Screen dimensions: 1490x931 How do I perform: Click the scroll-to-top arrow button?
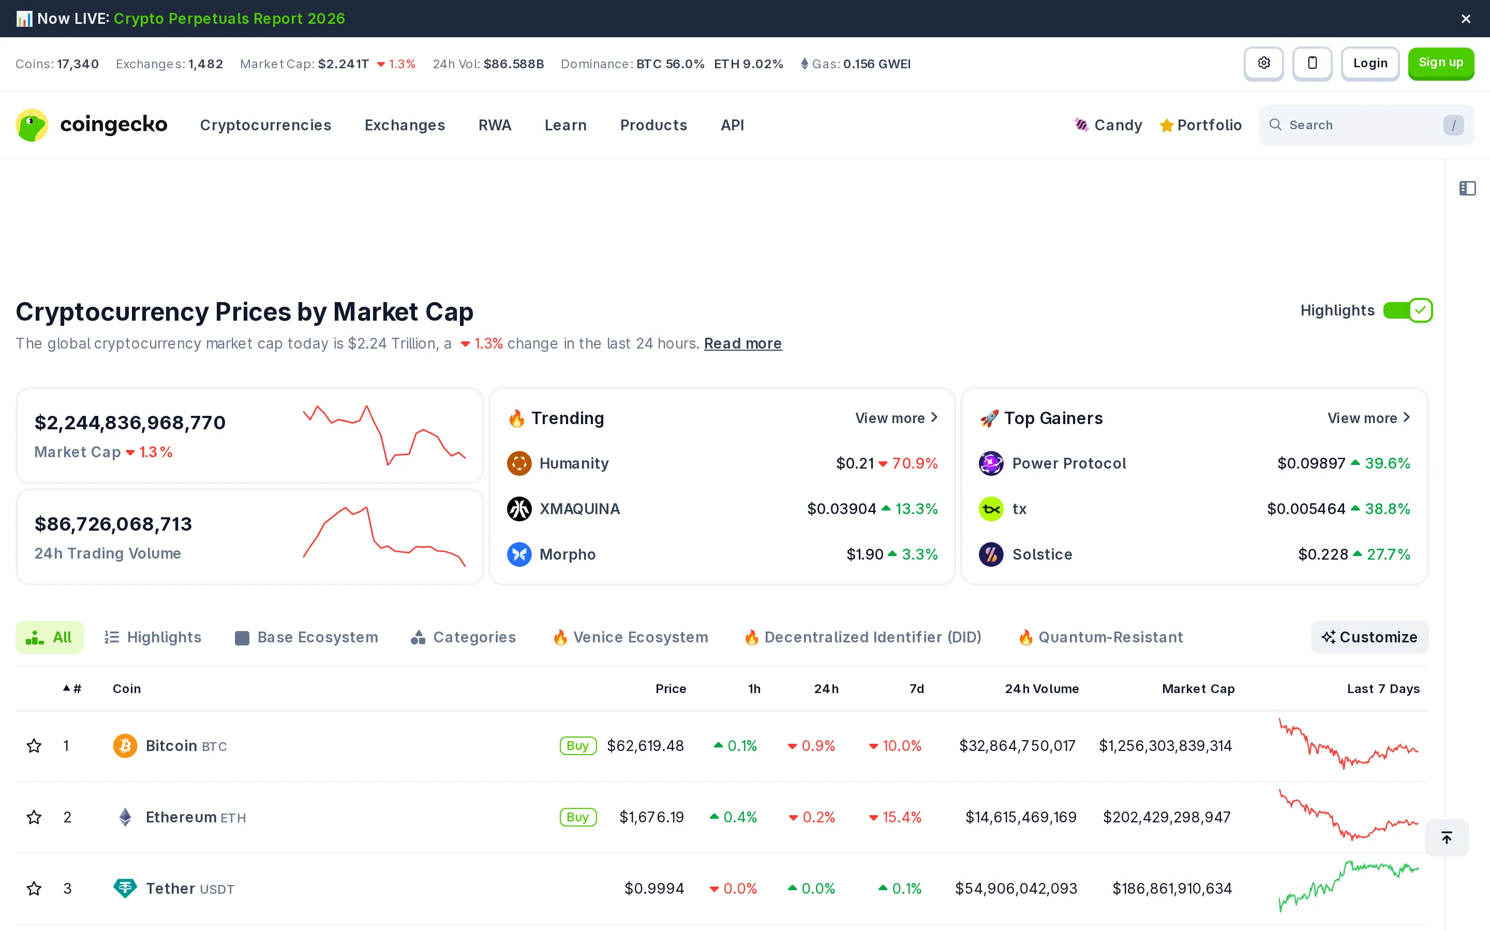click(1447, 837)
